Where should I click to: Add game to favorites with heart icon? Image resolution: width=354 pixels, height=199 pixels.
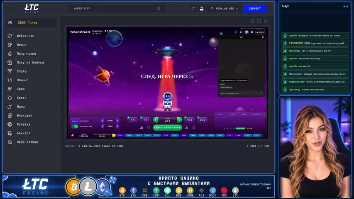pyautogui.click(x=252, y=21)
